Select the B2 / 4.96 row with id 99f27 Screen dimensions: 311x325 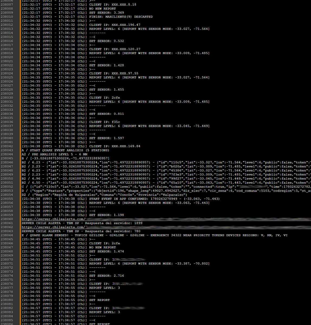click(x=166, y=179)
